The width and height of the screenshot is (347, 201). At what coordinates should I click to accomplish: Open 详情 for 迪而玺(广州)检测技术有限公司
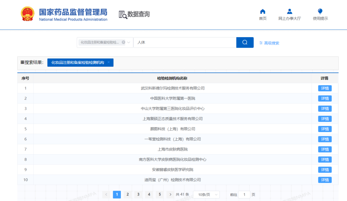325,180
